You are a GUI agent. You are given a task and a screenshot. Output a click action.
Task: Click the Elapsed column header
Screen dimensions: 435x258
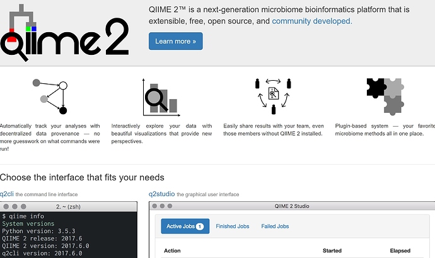point(400,250)
